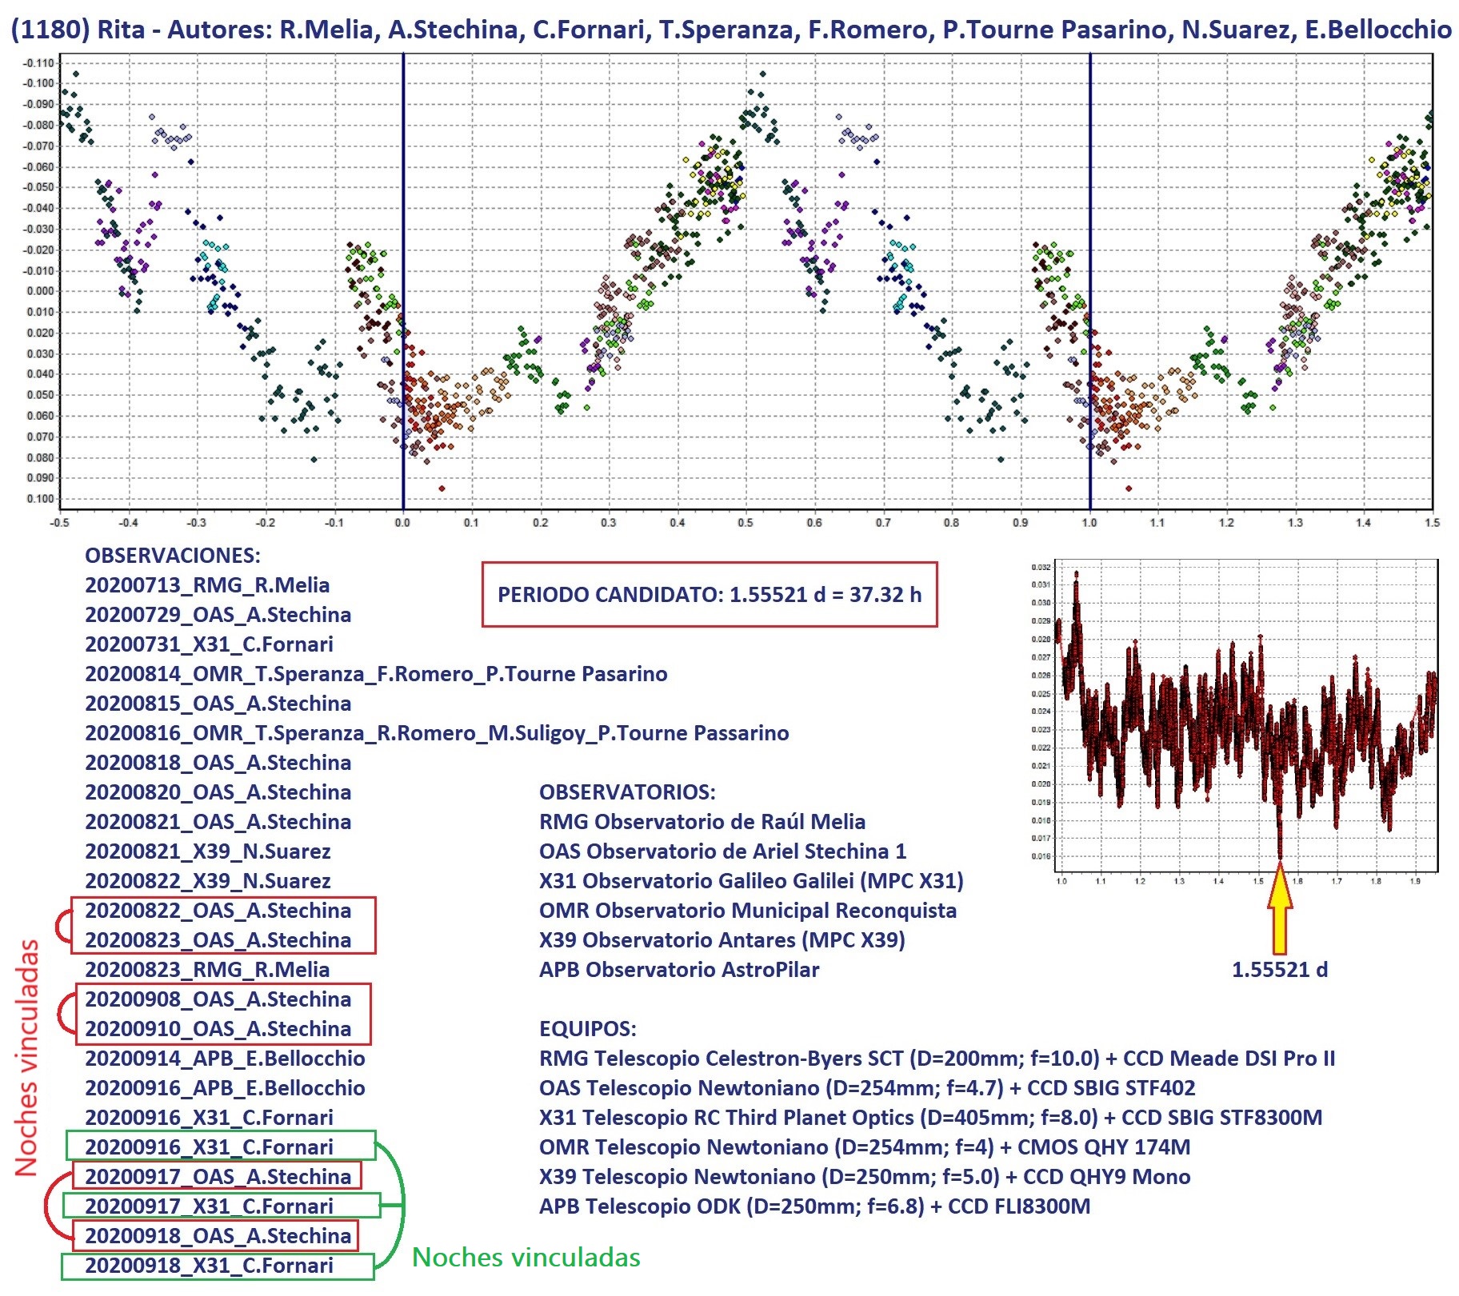This screenshot has height=1296, width=1459.
Task: Click the EQUIPOS heading
Action: 587,1029
